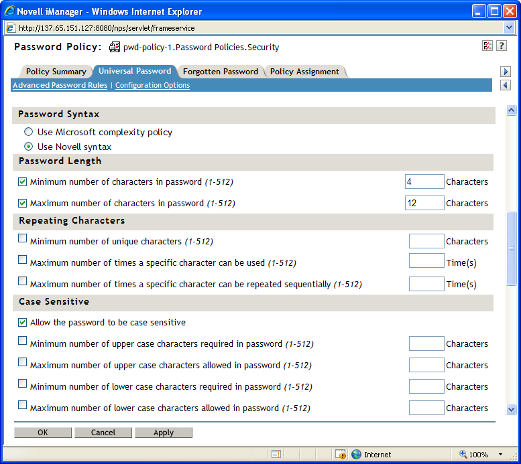The width and height of the screenshot is (521, 464).
Task: Click the right arrow to scroll tabs
Action: pos(506,72)
